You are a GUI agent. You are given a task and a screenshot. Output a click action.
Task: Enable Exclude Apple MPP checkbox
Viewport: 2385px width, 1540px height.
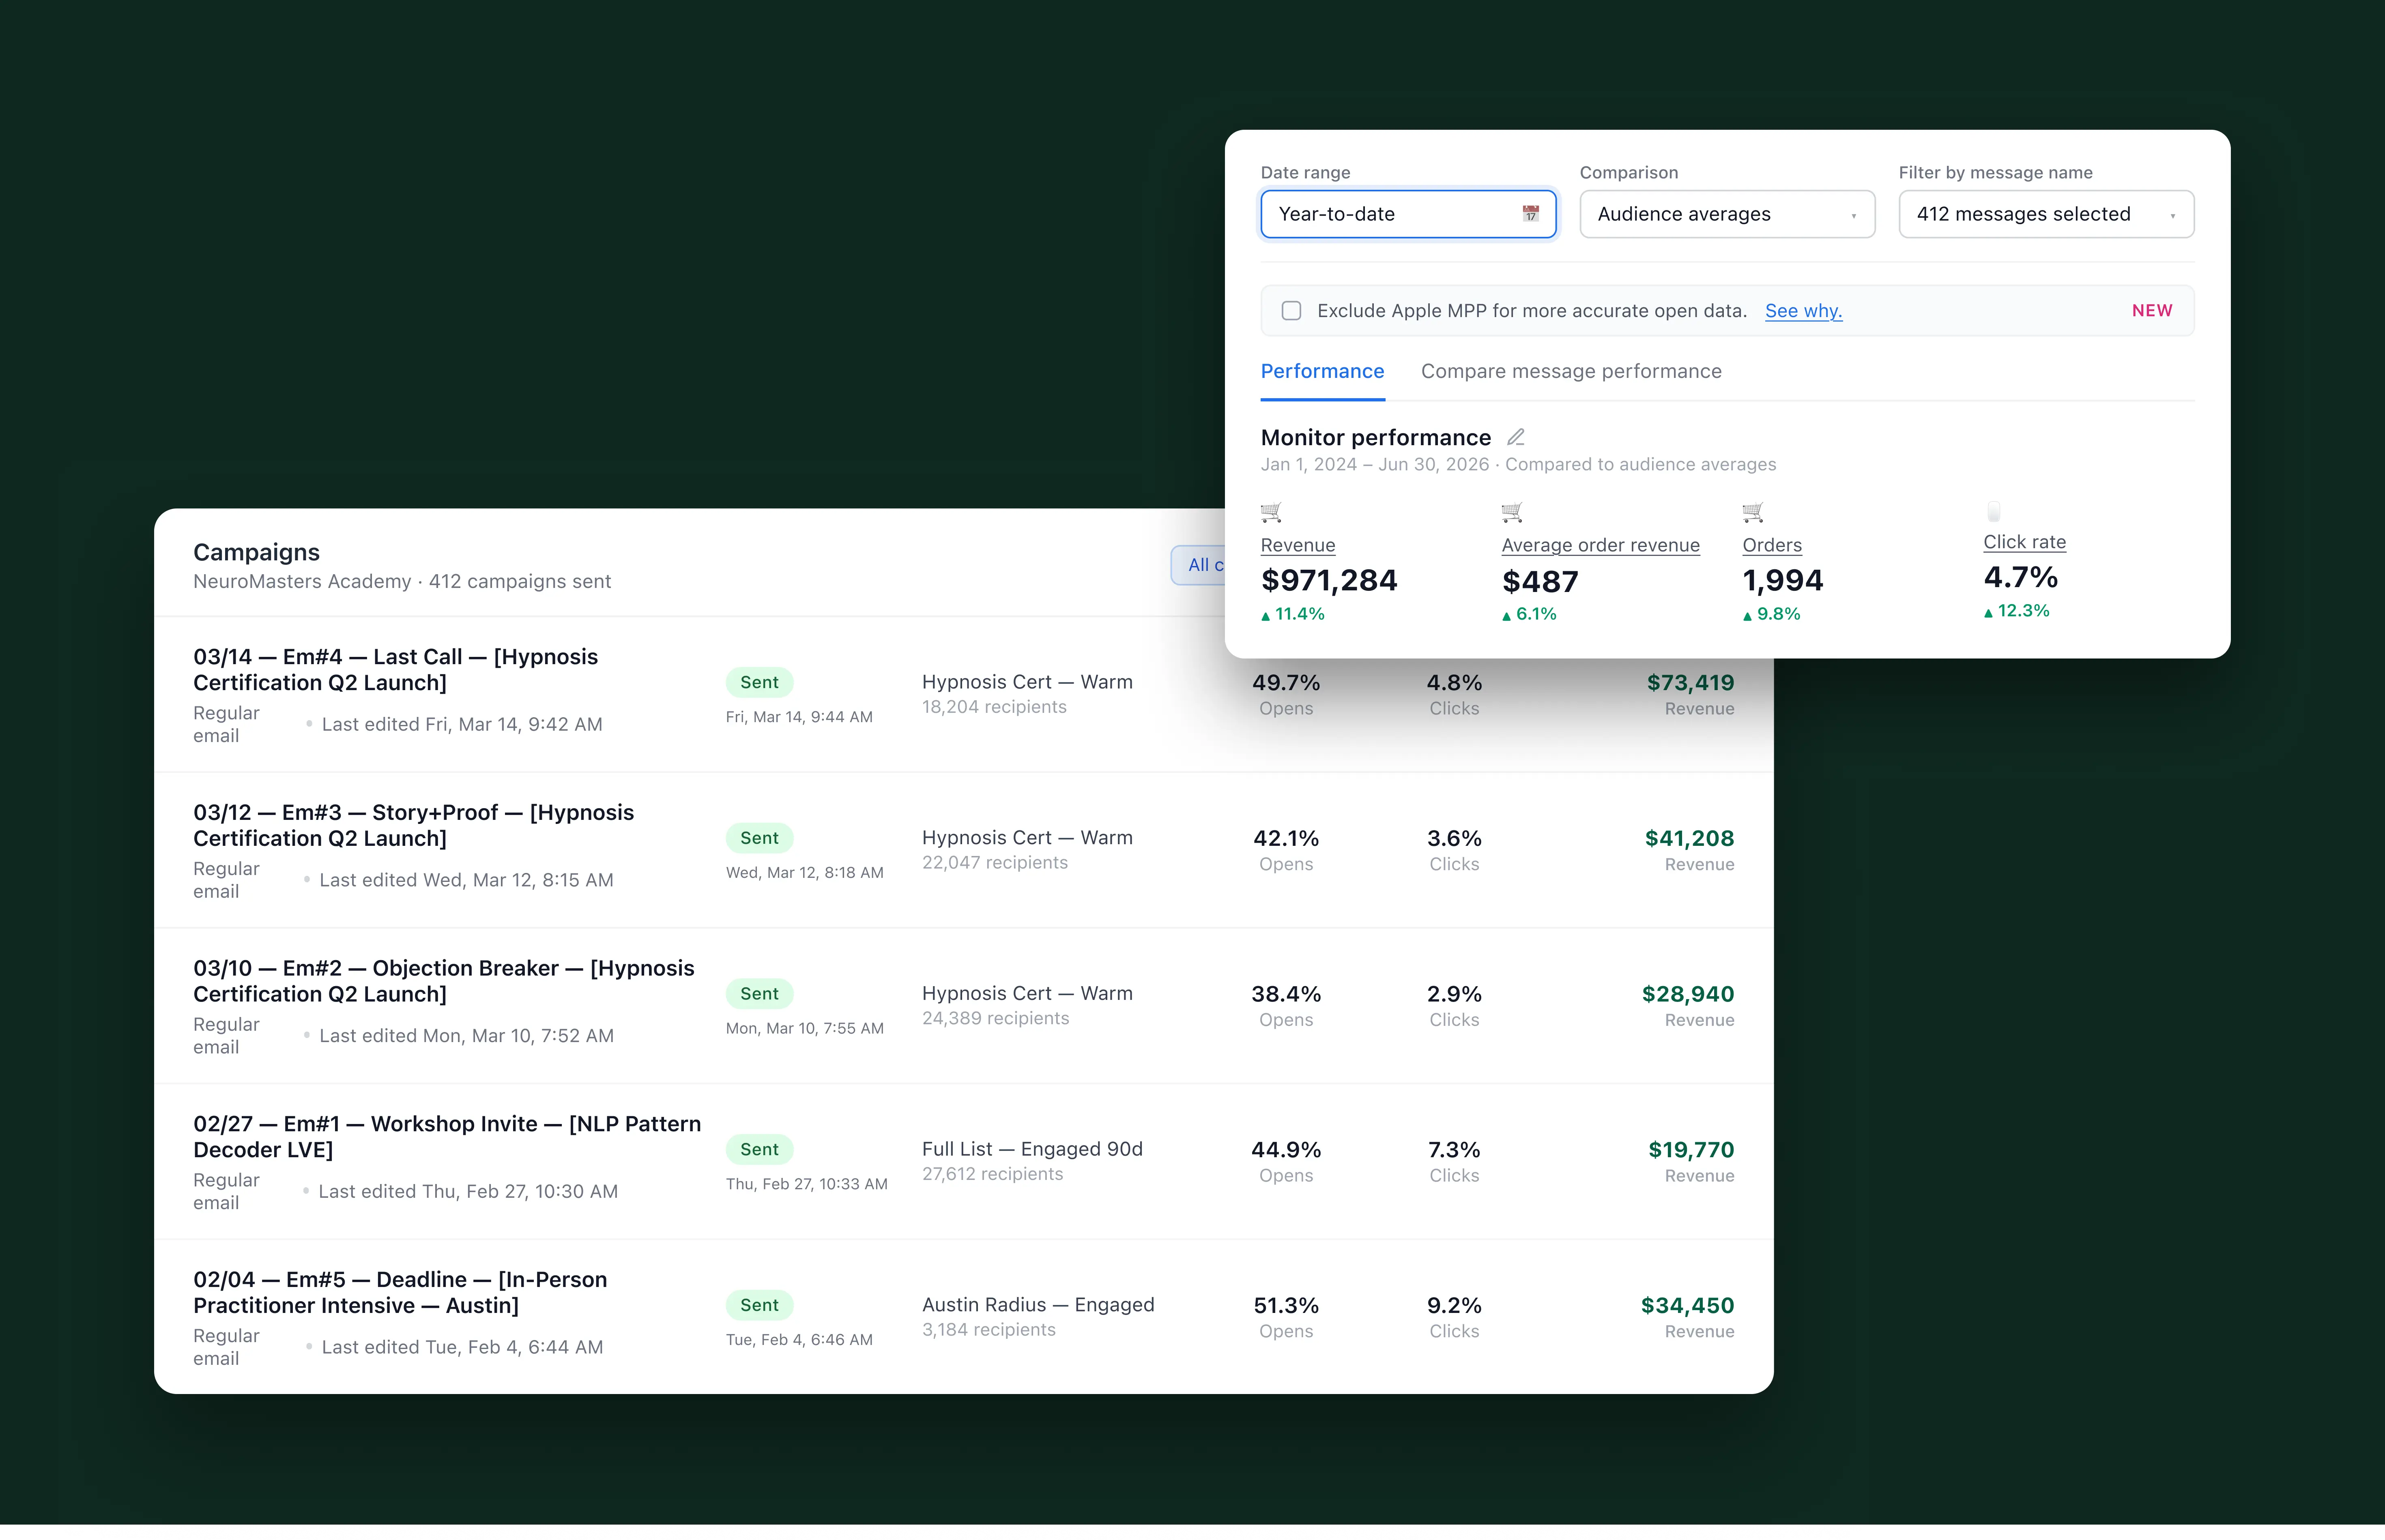[x=1291, y=311]
